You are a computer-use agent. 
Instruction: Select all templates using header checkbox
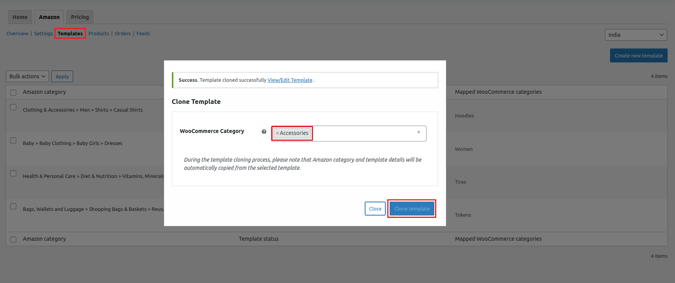[13, 93]
